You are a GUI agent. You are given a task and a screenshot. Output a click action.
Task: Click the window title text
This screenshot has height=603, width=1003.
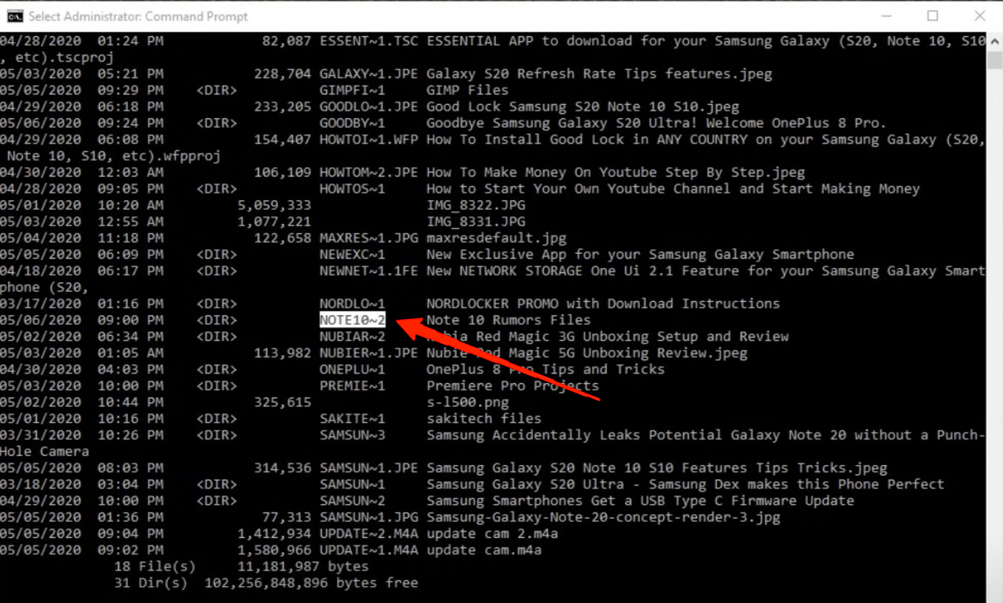138,16
